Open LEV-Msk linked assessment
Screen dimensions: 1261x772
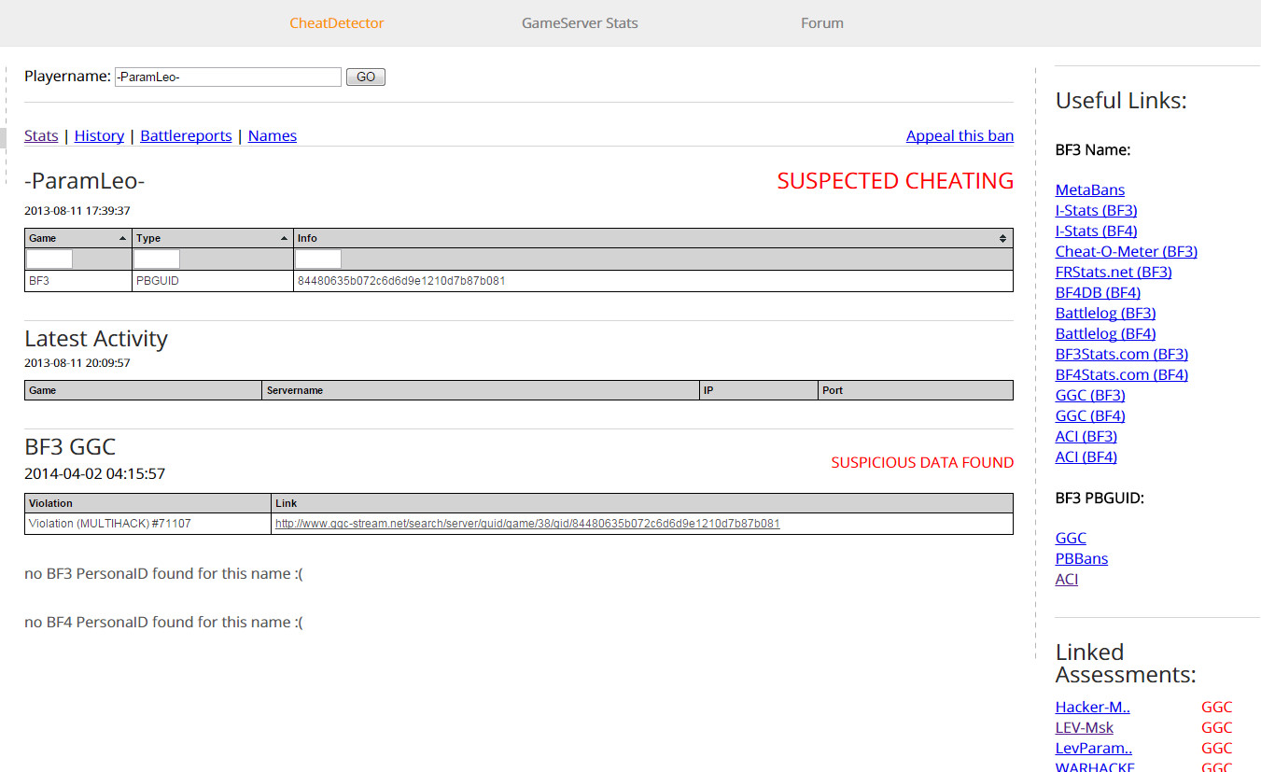[x=1084, y=727]
